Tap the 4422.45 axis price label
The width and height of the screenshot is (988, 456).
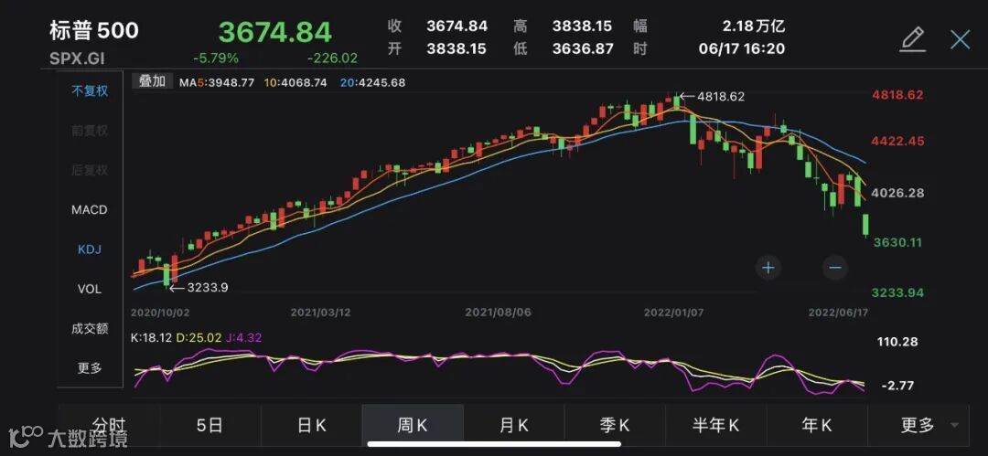pyautogui.click(x=898, y=141)
